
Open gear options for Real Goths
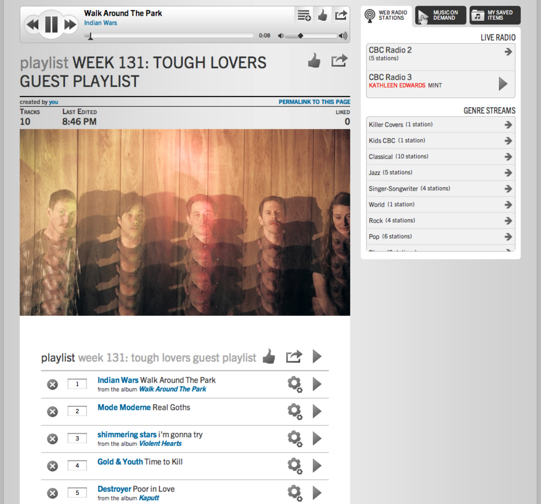click(x=295, y=412)
